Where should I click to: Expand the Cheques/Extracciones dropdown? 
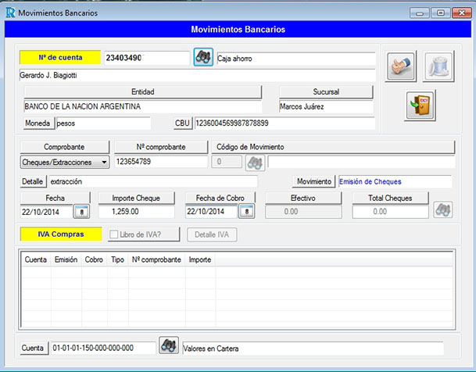coord(105,162)
